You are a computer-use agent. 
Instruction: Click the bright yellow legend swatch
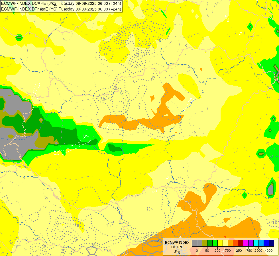point(220,243)
